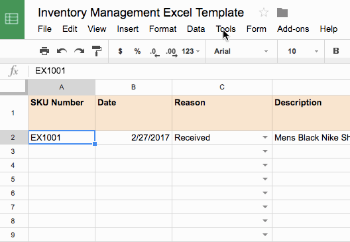Open the Tools menu

click(225, 29)
